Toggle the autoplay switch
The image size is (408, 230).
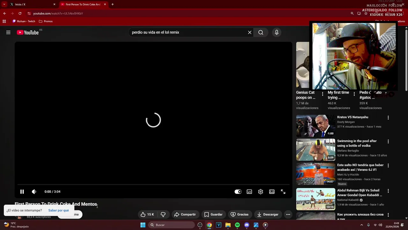(x=238, y=192)
